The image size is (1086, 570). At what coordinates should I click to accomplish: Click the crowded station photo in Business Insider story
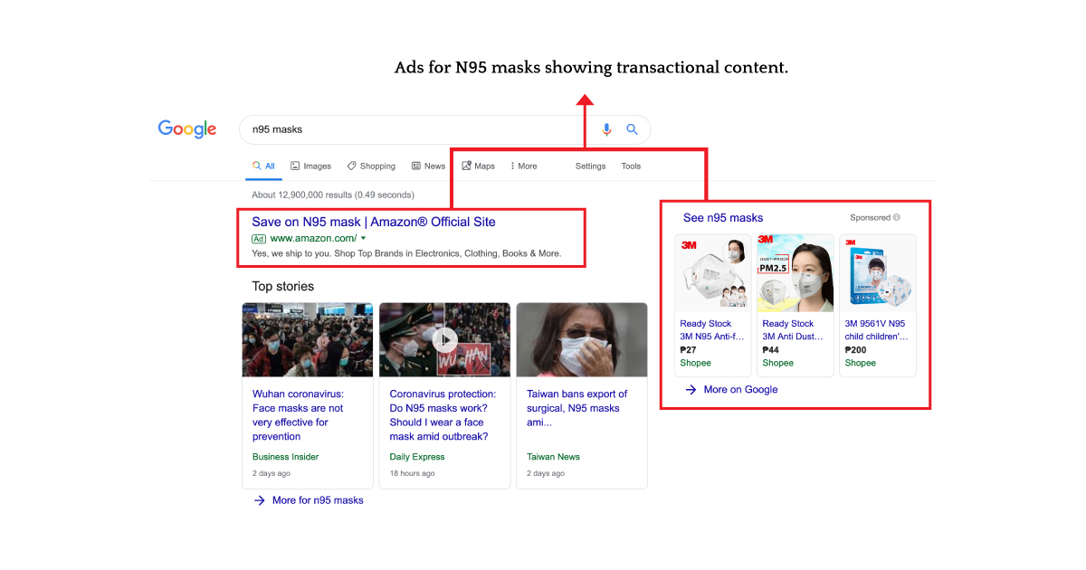click(x=308, y=340)
